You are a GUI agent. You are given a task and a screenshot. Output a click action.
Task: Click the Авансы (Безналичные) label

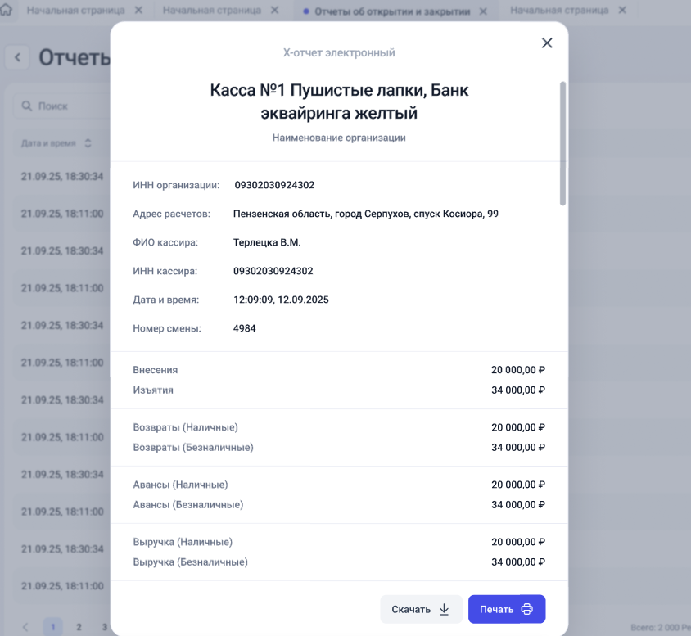click(188, 505)
